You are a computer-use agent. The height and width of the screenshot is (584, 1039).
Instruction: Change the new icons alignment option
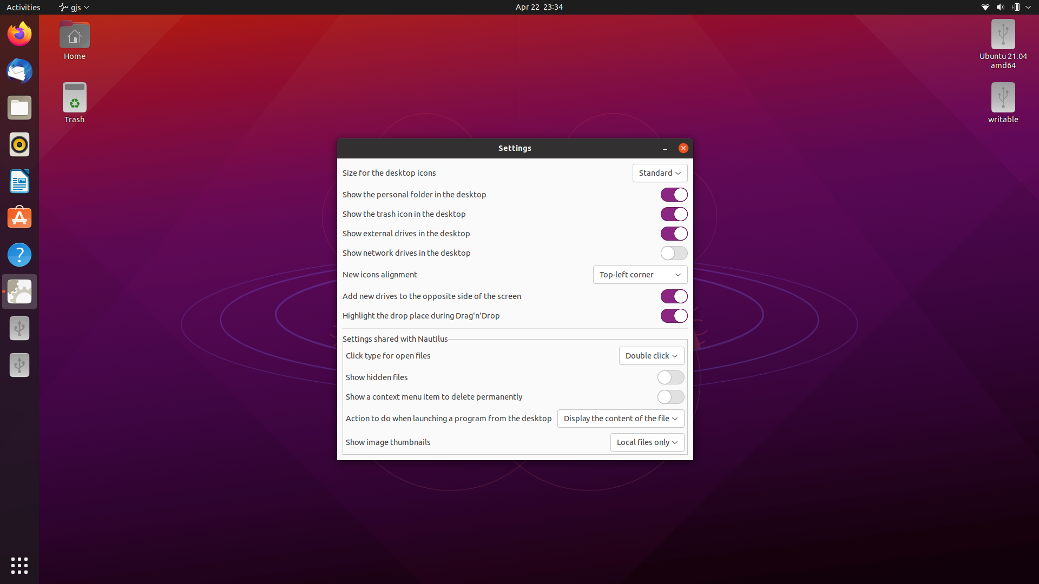click(640, 275)
